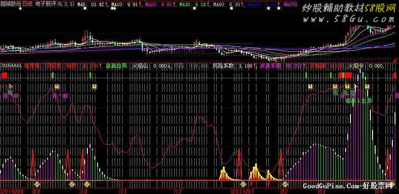Click the 6.77 low price marker

(280, 60)
